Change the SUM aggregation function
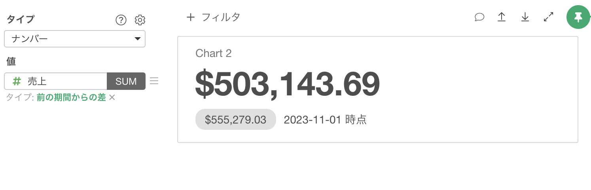Screen dimensions: 591x190 126,81
